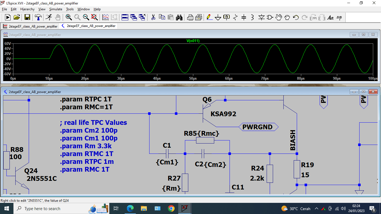Click the 2.2k value of R24
Viewport: 381px width, 214px height.
tap(257, 178)
